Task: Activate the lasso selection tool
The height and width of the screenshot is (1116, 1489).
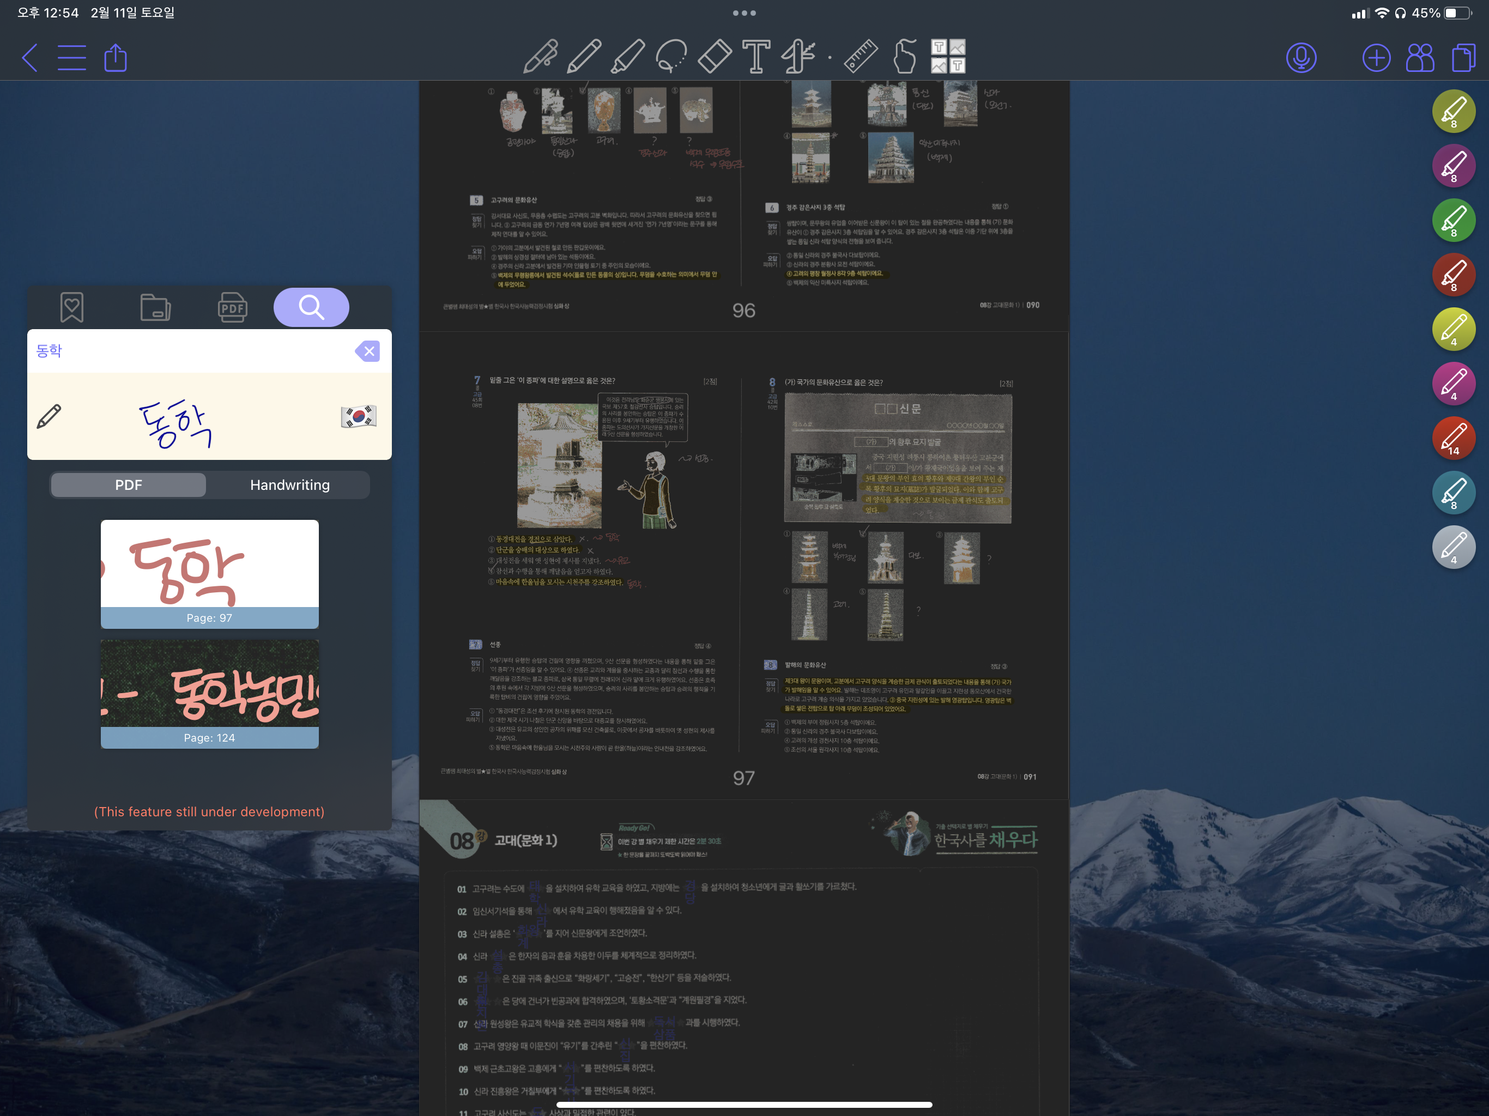Action: point(671,57)
